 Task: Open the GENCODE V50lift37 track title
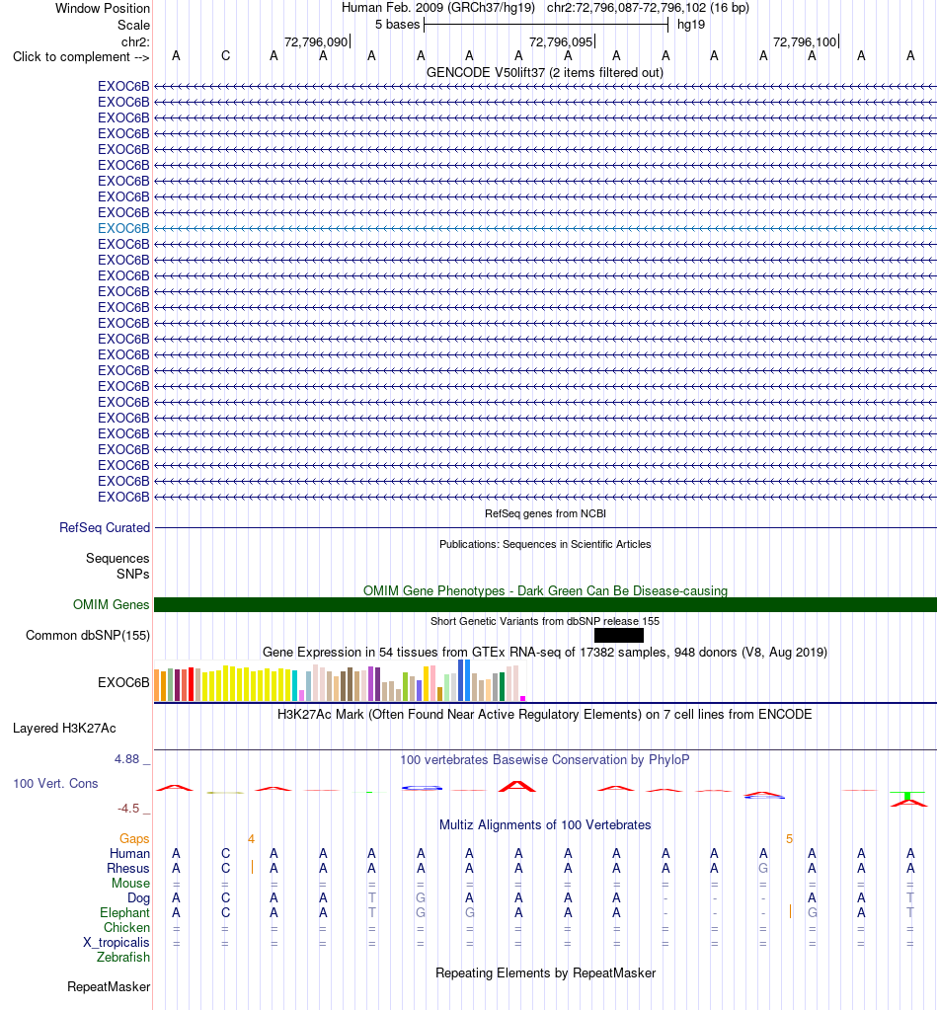coord(545,72)
